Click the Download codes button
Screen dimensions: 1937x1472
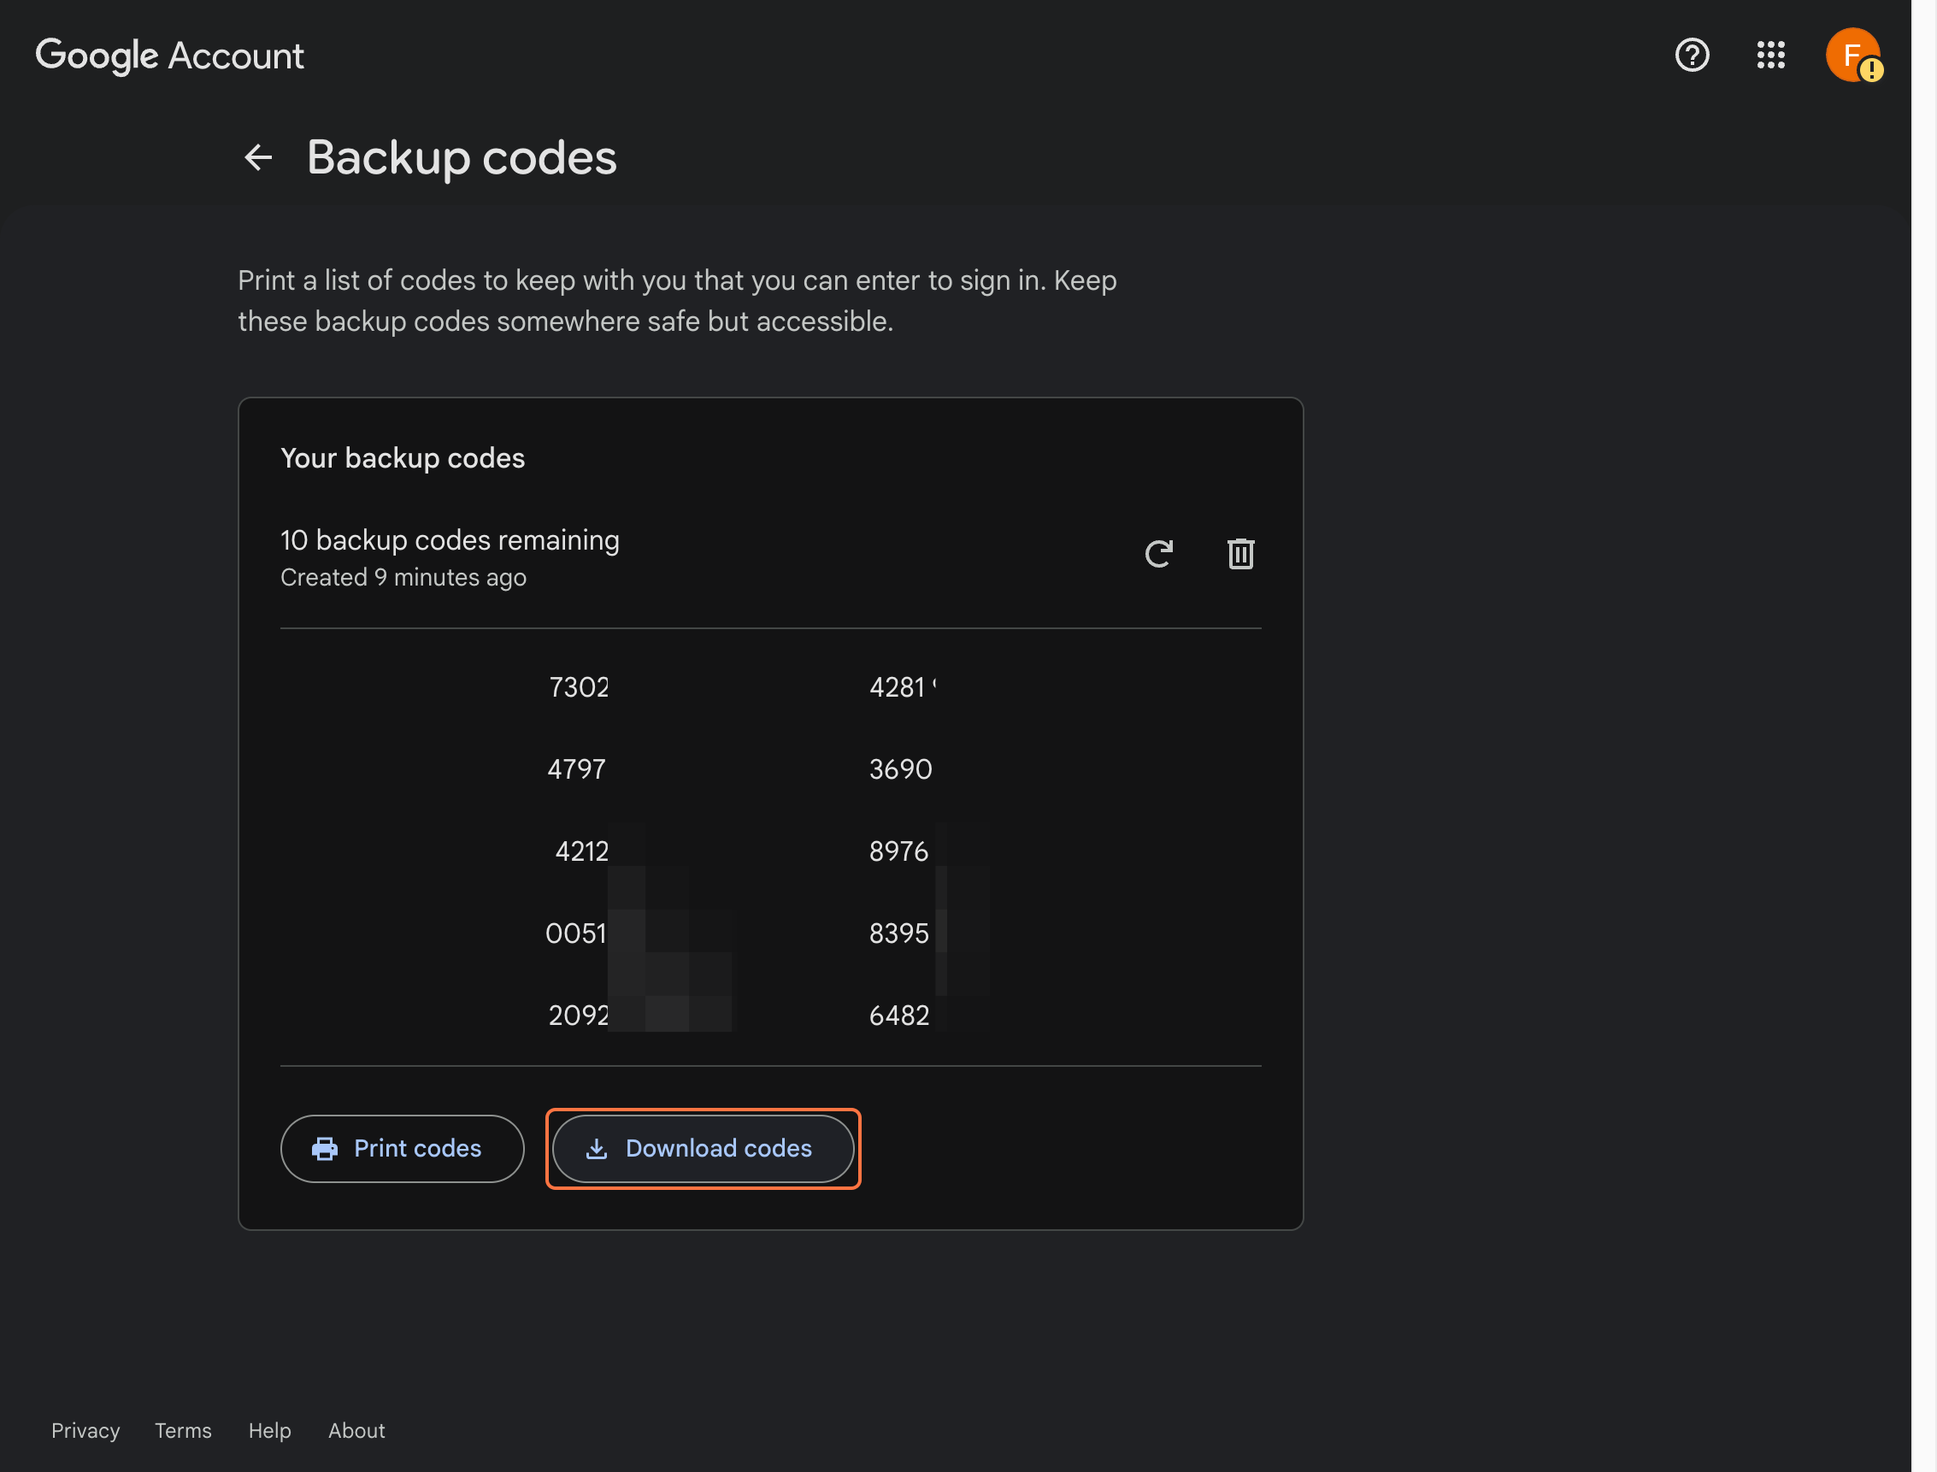(703, 1149)
